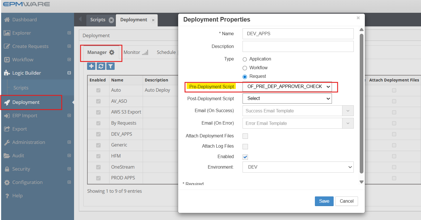Enable the Attach Log Files checkbox
Viewport: 421px width, 220px height.
pos(245,146)
